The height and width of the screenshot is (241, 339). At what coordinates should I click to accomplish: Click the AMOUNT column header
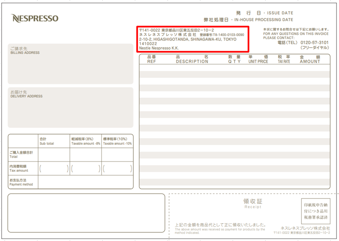[310, 61]
